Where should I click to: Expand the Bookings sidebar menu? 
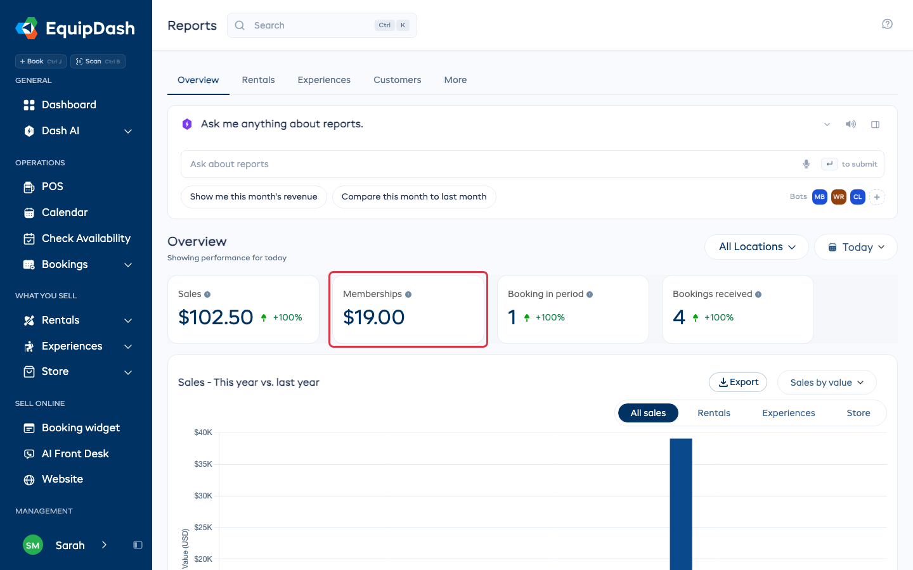click(128, 265)
